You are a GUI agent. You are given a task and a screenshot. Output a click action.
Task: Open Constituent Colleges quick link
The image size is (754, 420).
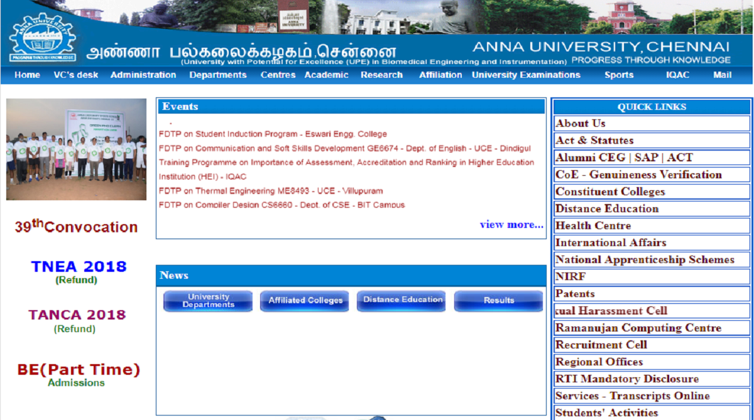click(x=610, y=191)
